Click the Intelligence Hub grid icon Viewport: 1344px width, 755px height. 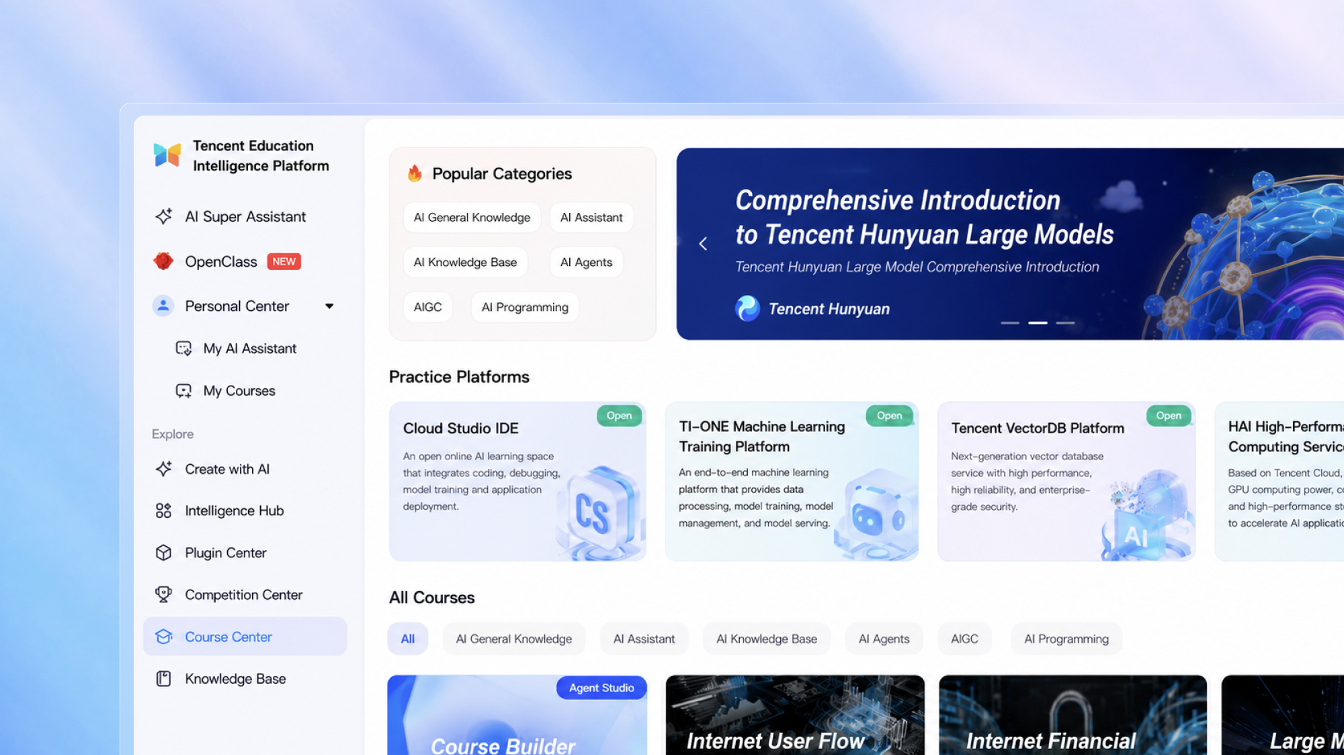click(x=163, y=510)
